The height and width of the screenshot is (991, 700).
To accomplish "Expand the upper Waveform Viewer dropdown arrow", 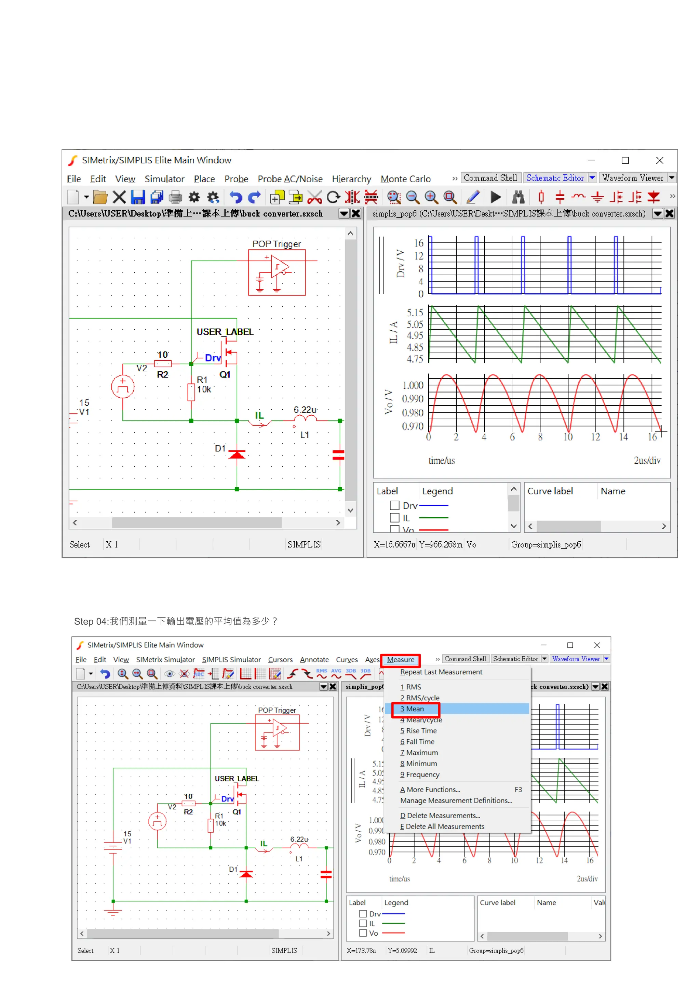I will pos(671,178).
